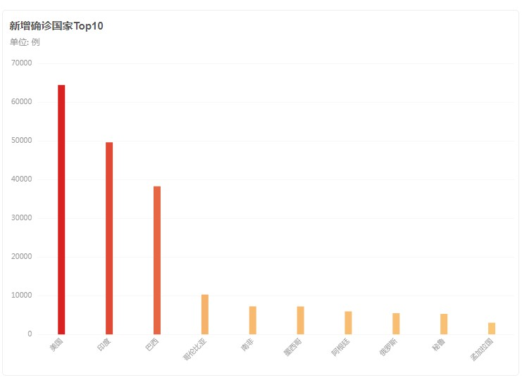Click the 墨西哥 bar

pyautogui.click(x=300, y=320)
